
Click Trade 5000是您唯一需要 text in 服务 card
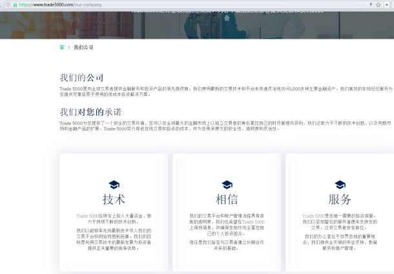[x=340, y=222]
